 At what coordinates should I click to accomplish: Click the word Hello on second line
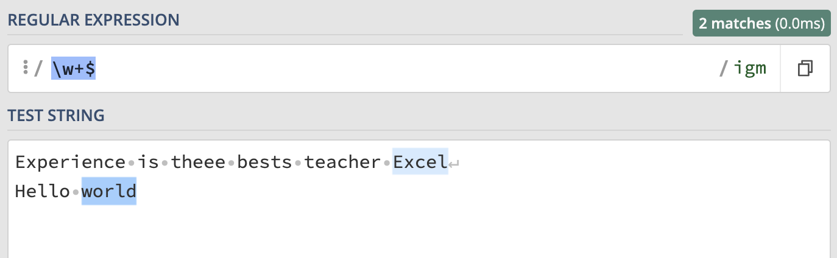(x=43, y=192)
